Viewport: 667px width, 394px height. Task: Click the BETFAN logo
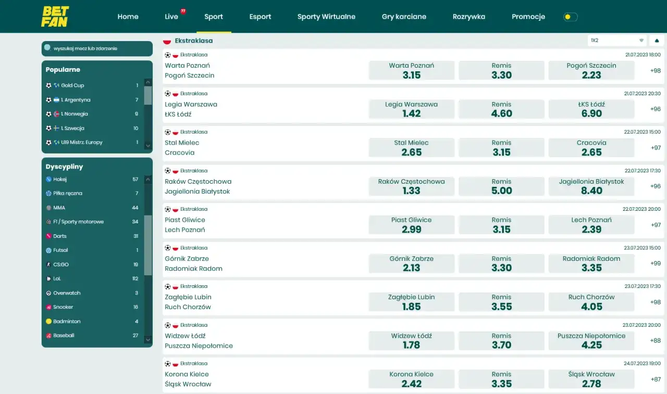click(x=55, y=17)
